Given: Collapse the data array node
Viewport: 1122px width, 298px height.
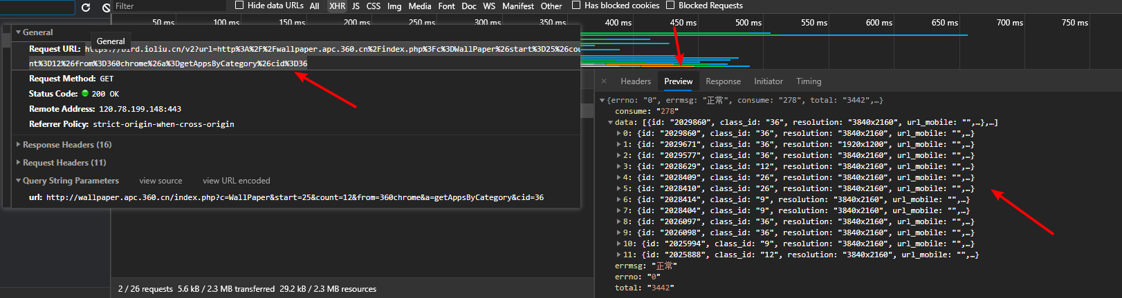Looking at the screenshot, I should [611, 123].
